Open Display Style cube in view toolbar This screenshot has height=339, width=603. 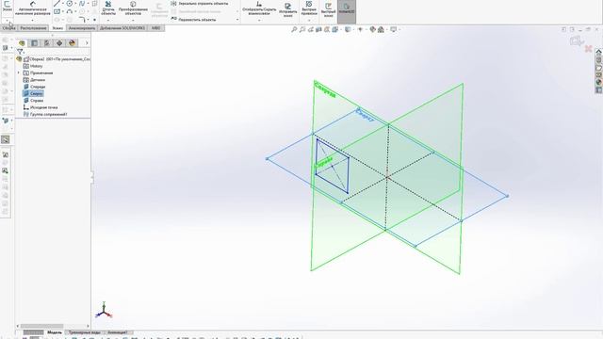coord(348,29)
